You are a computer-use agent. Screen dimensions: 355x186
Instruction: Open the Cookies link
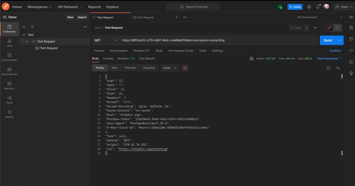click(x=335, y=51)
